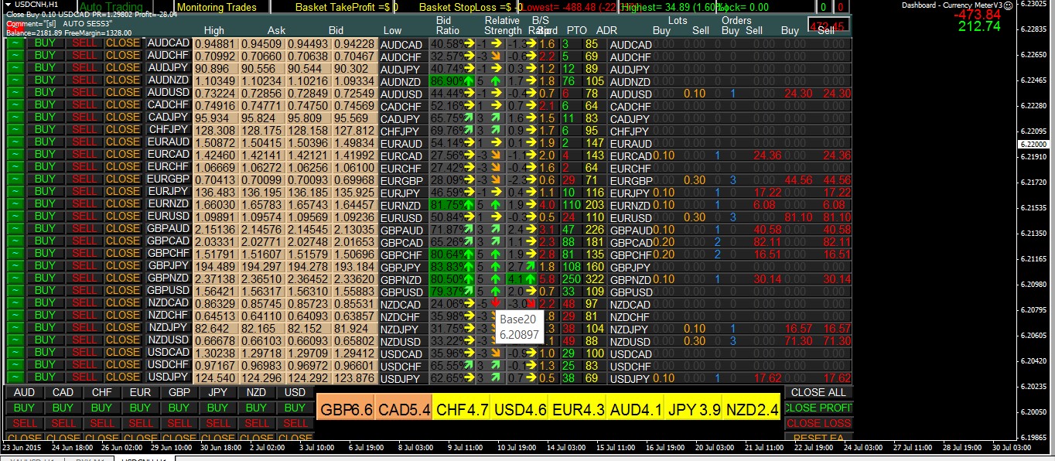The height and width of the screenshot is (461, 1055).
Task: Click the green ~ chart icon for AUDJPY
Action: click(x=14, y=69)
